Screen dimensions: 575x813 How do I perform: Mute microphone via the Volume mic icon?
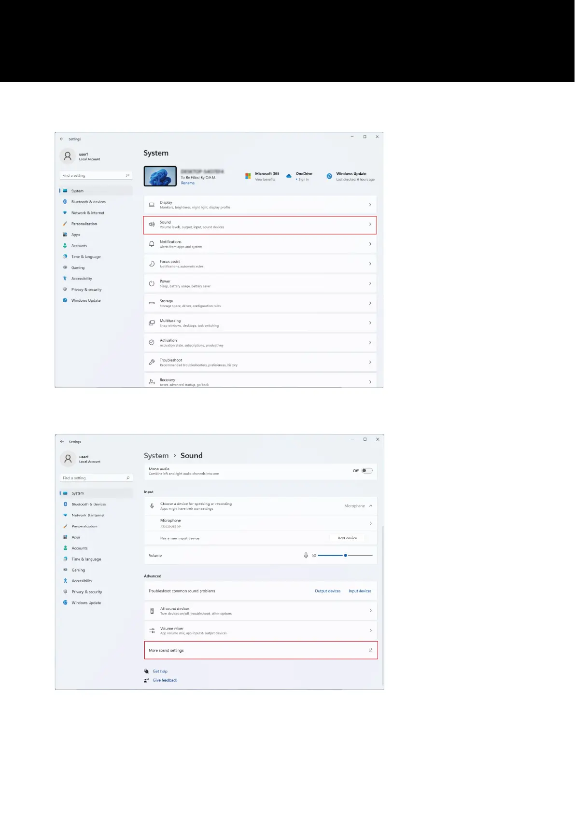[x=306, y=556]
